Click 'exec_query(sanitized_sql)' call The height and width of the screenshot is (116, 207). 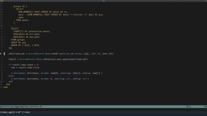72,59
